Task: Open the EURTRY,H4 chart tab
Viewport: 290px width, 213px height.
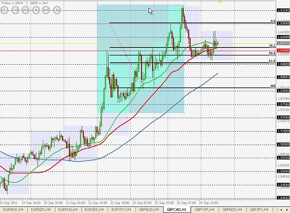Action: pyautogui.click(x=121, y=210)
